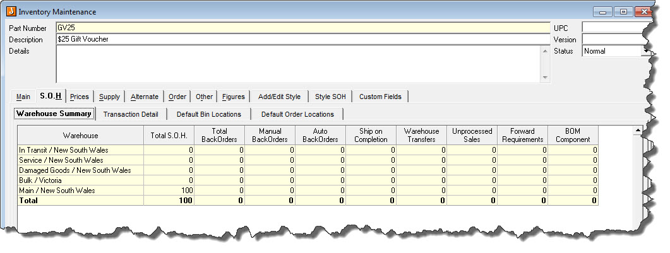This screenshot has width=670, height=253.
Task: Click the Details box scroll up arrow
Action: click(x=545, y=50)
